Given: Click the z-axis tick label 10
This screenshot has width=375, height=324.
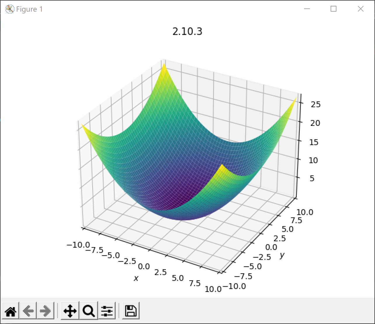Looking at the screenshot, I should [313, 160].
